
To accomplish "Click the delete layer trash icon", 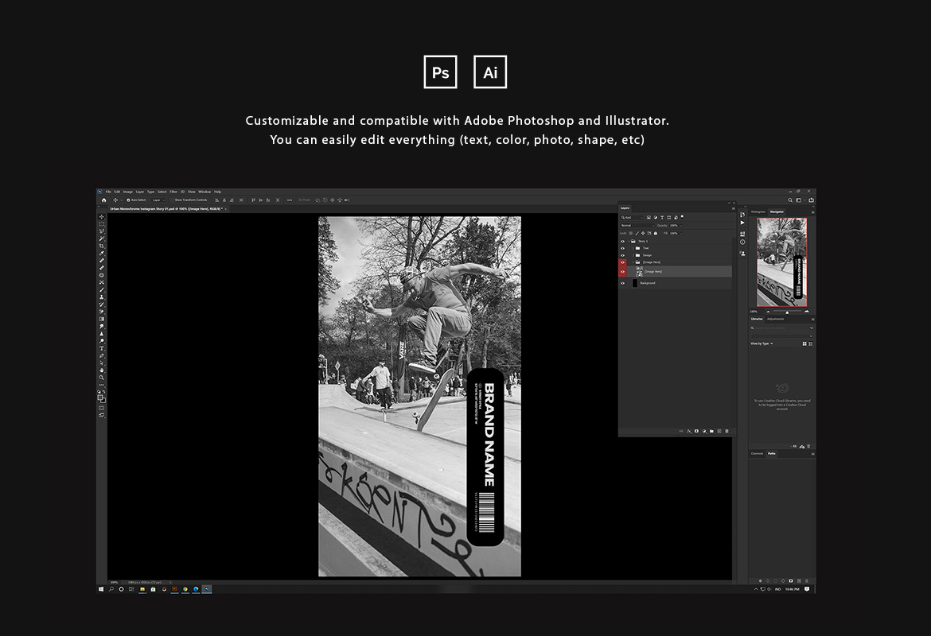I will (726, 431).
